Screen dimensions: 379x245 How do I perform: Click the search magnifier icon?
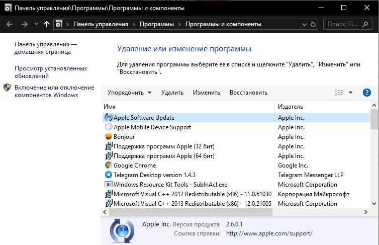click(x=365, y=24)
